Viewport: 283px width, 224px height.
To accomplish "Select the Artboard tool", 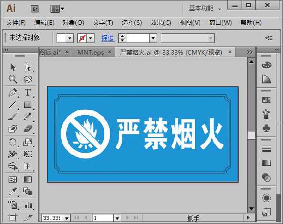I will [13, 217].
